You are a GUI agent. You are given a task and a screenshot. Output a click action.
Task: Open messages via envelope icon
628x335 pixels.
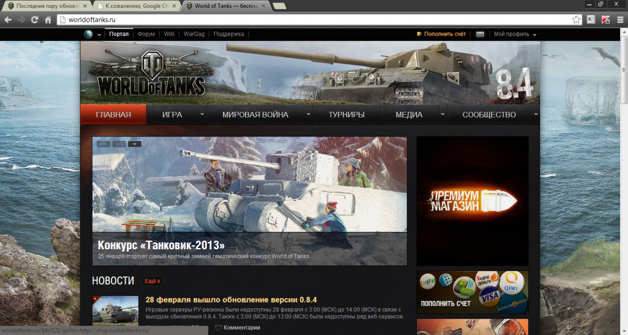click(x=480, y=34)
